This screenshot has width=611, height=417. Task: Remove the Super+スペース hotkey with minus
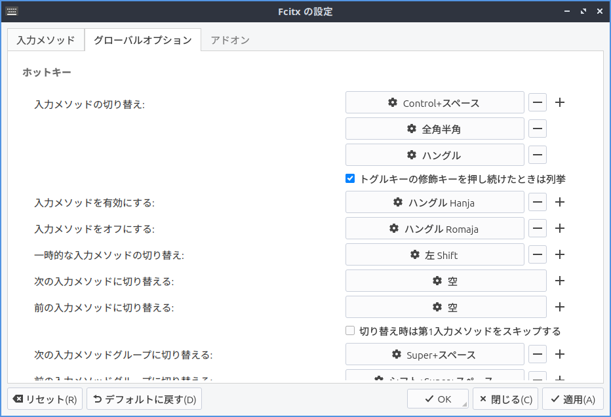point(538,354)
